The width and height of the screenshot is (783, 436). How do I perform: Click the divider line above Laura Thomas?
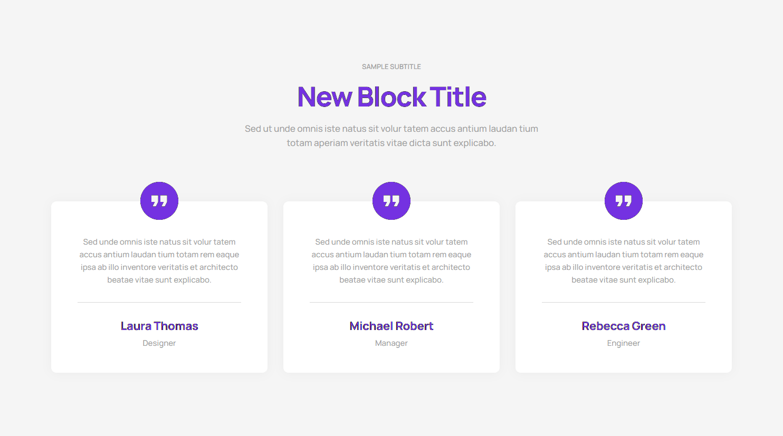tap(159, 302)
